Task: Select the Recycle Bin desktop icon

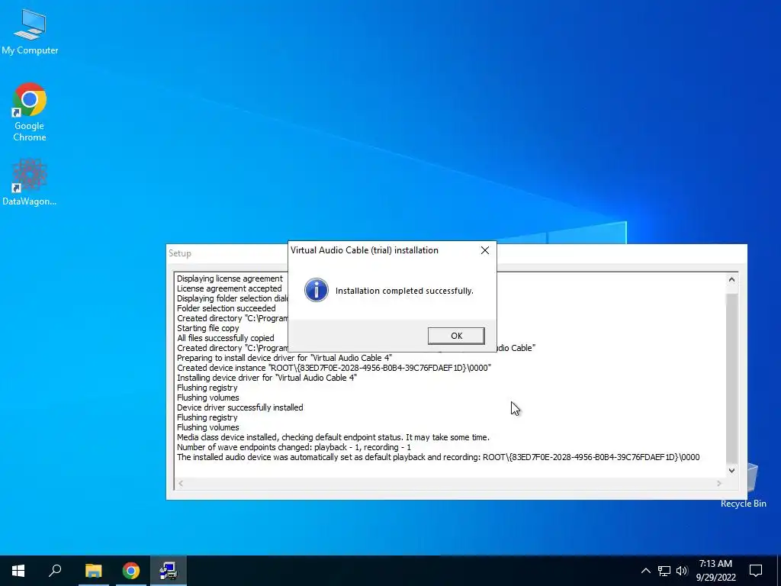Action: (743, 486)
